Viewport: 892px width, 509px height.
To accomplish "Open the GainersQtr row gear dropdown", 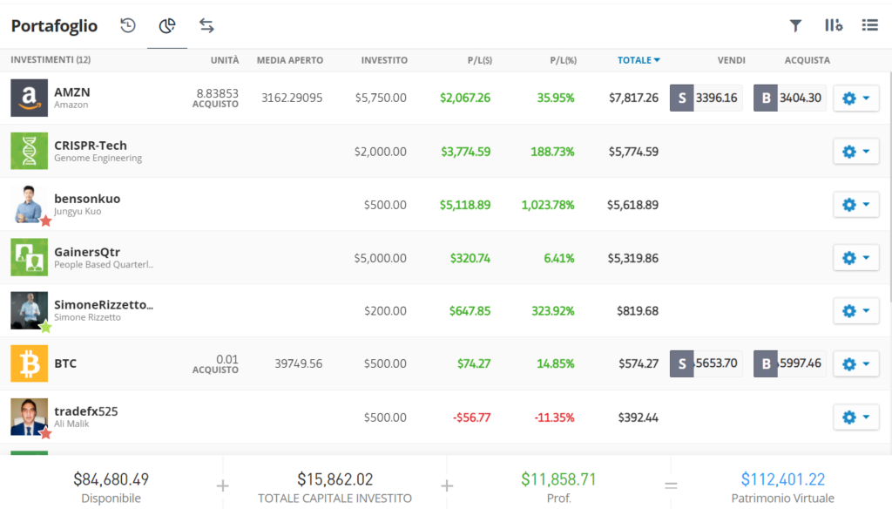I will (856, 257).
